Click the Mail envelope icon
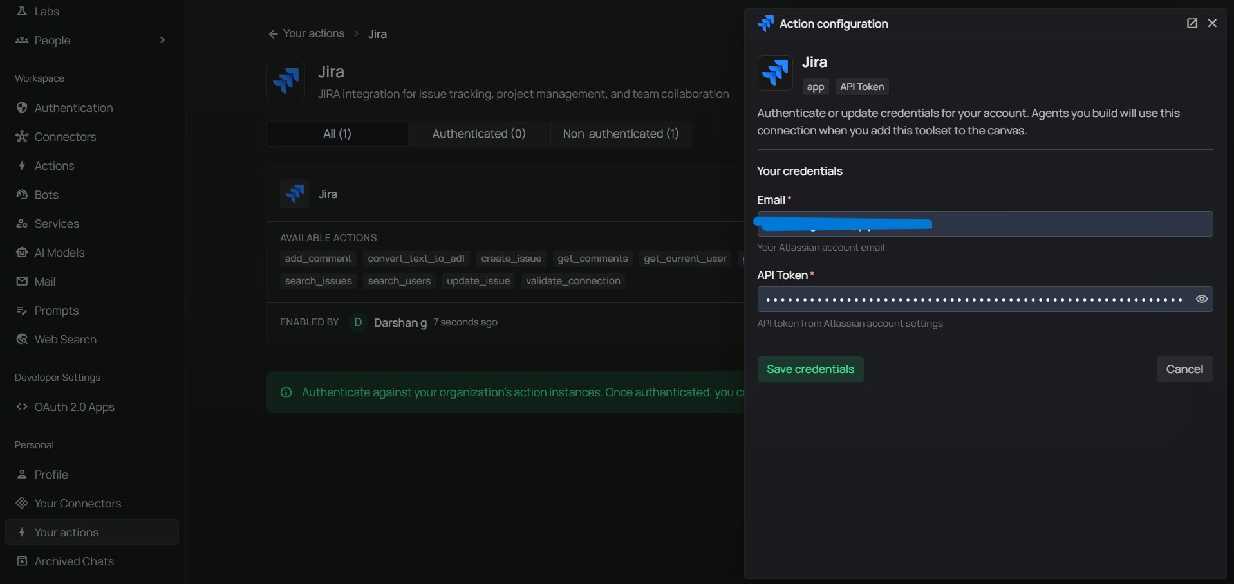1234x584 pixels. 22,281
